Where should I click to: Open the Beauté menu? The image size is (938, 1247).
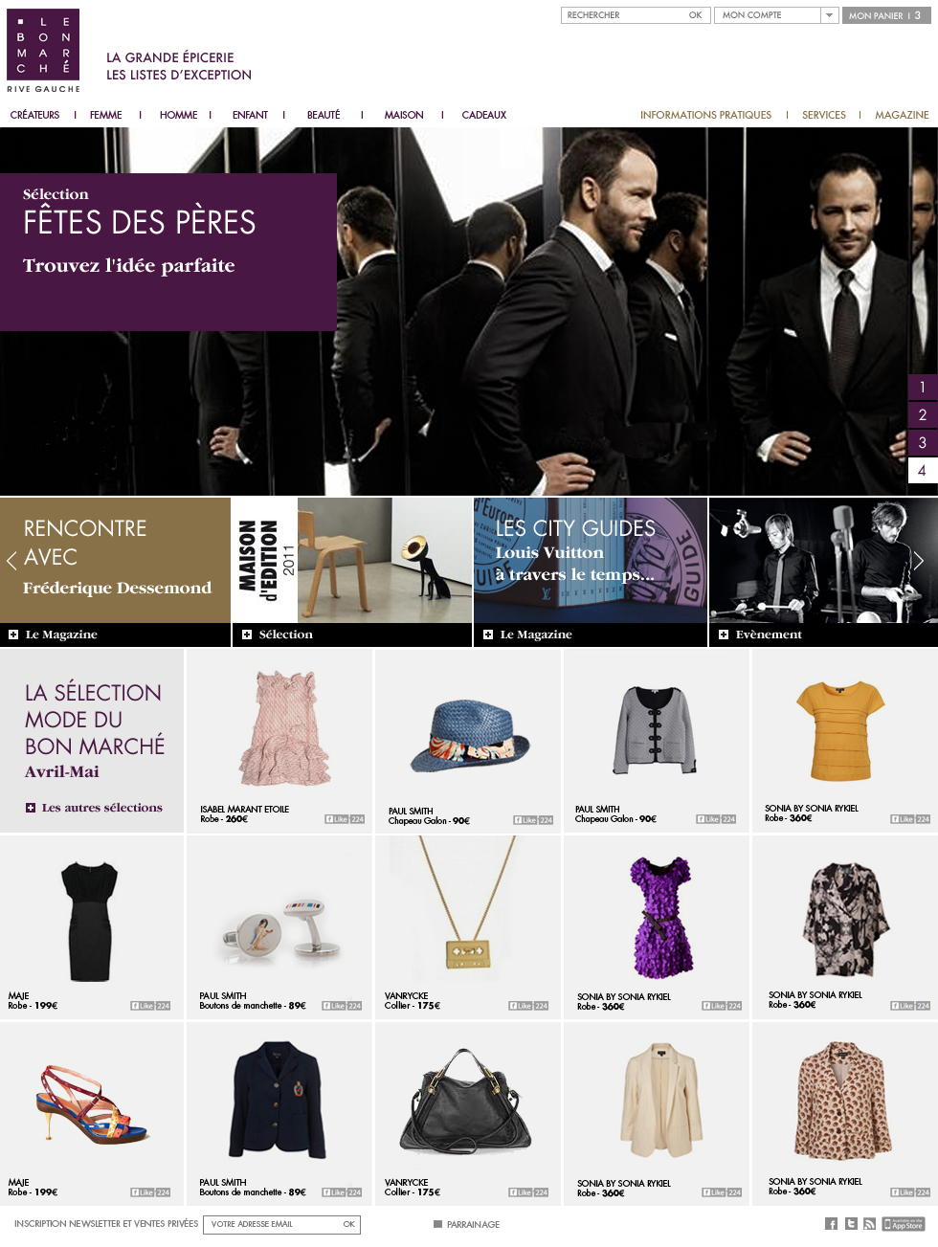click(324, 115)
